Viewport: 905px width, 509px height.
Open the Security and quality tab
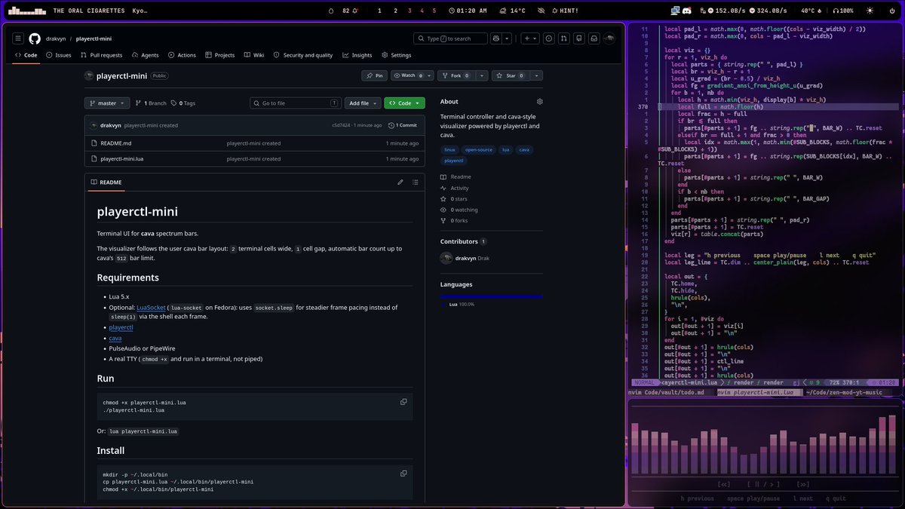click(302, 55)
